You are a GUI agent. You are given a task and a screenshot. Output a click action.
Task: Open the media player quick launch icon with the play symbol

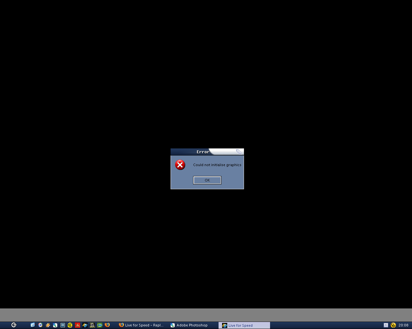(x=40, y=325)
